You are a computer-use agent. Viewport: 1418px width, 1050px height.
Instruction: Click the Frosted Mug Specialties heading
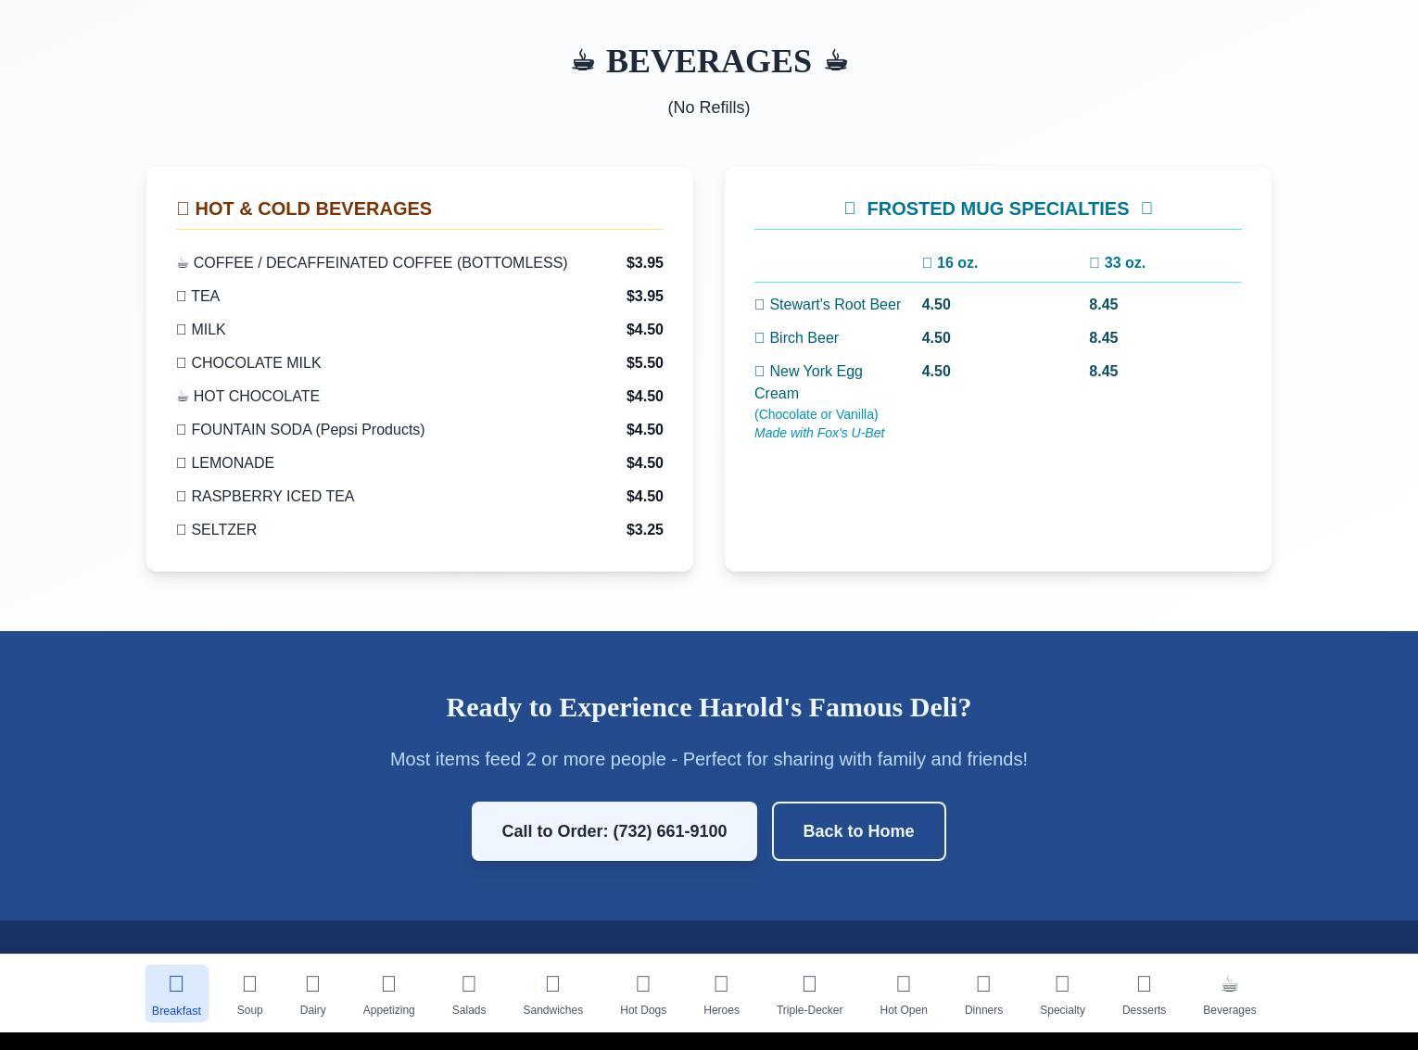pos(997,209)
